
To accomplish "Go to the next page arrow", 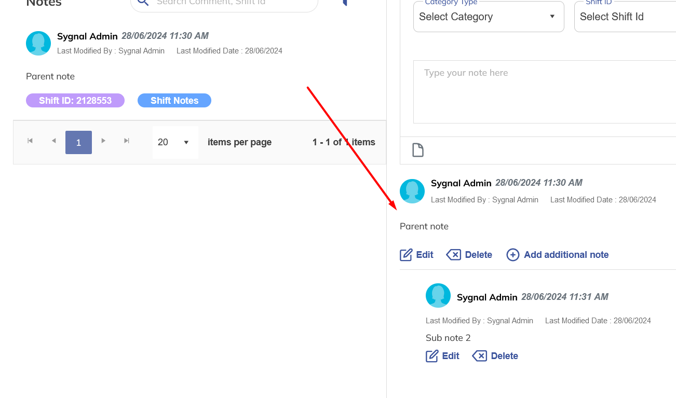I will point(103,141).
